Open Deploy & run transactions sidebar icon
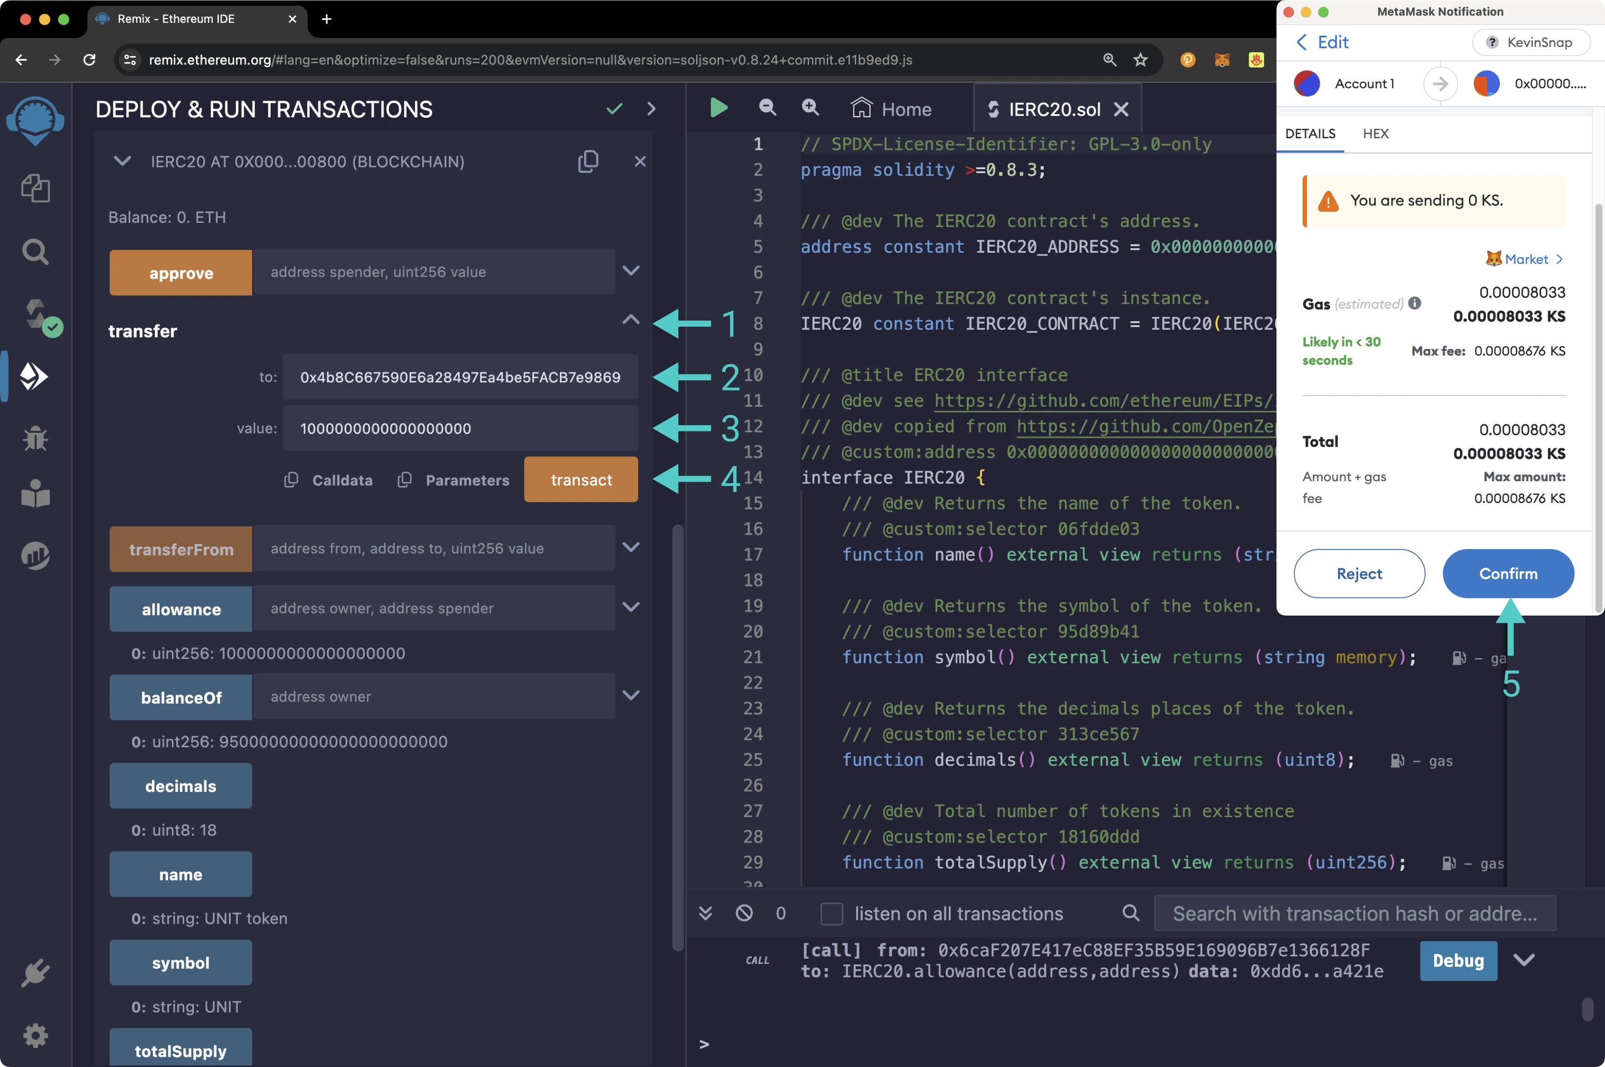1605x1067 pixels. point(34,376)
